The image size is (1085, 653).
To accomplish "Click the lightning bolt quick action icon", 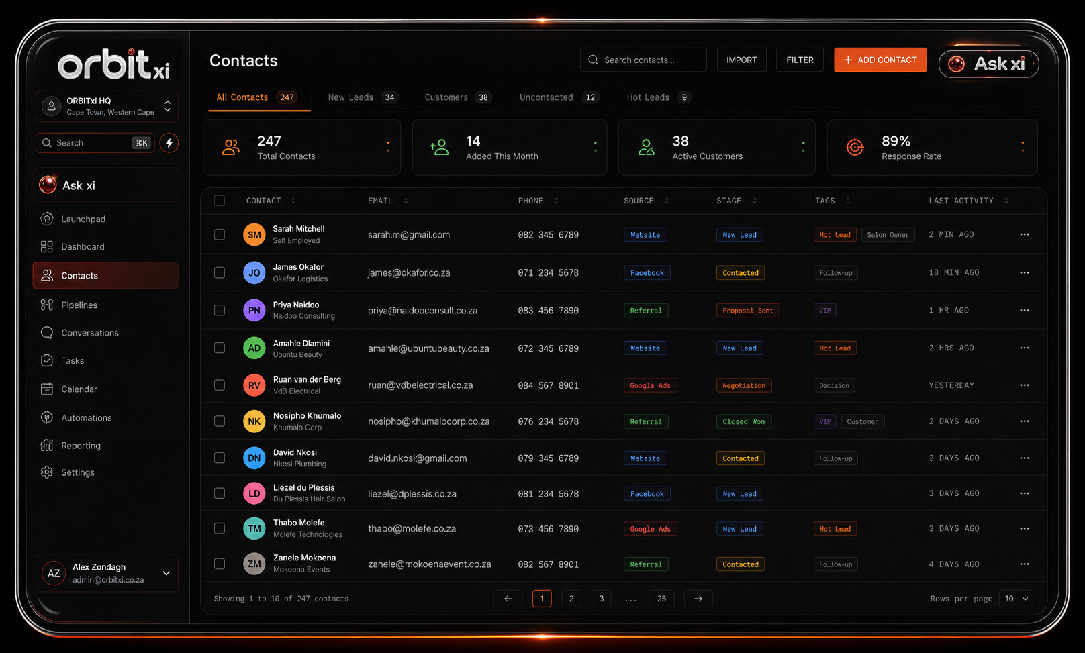I will click(169, 143).
